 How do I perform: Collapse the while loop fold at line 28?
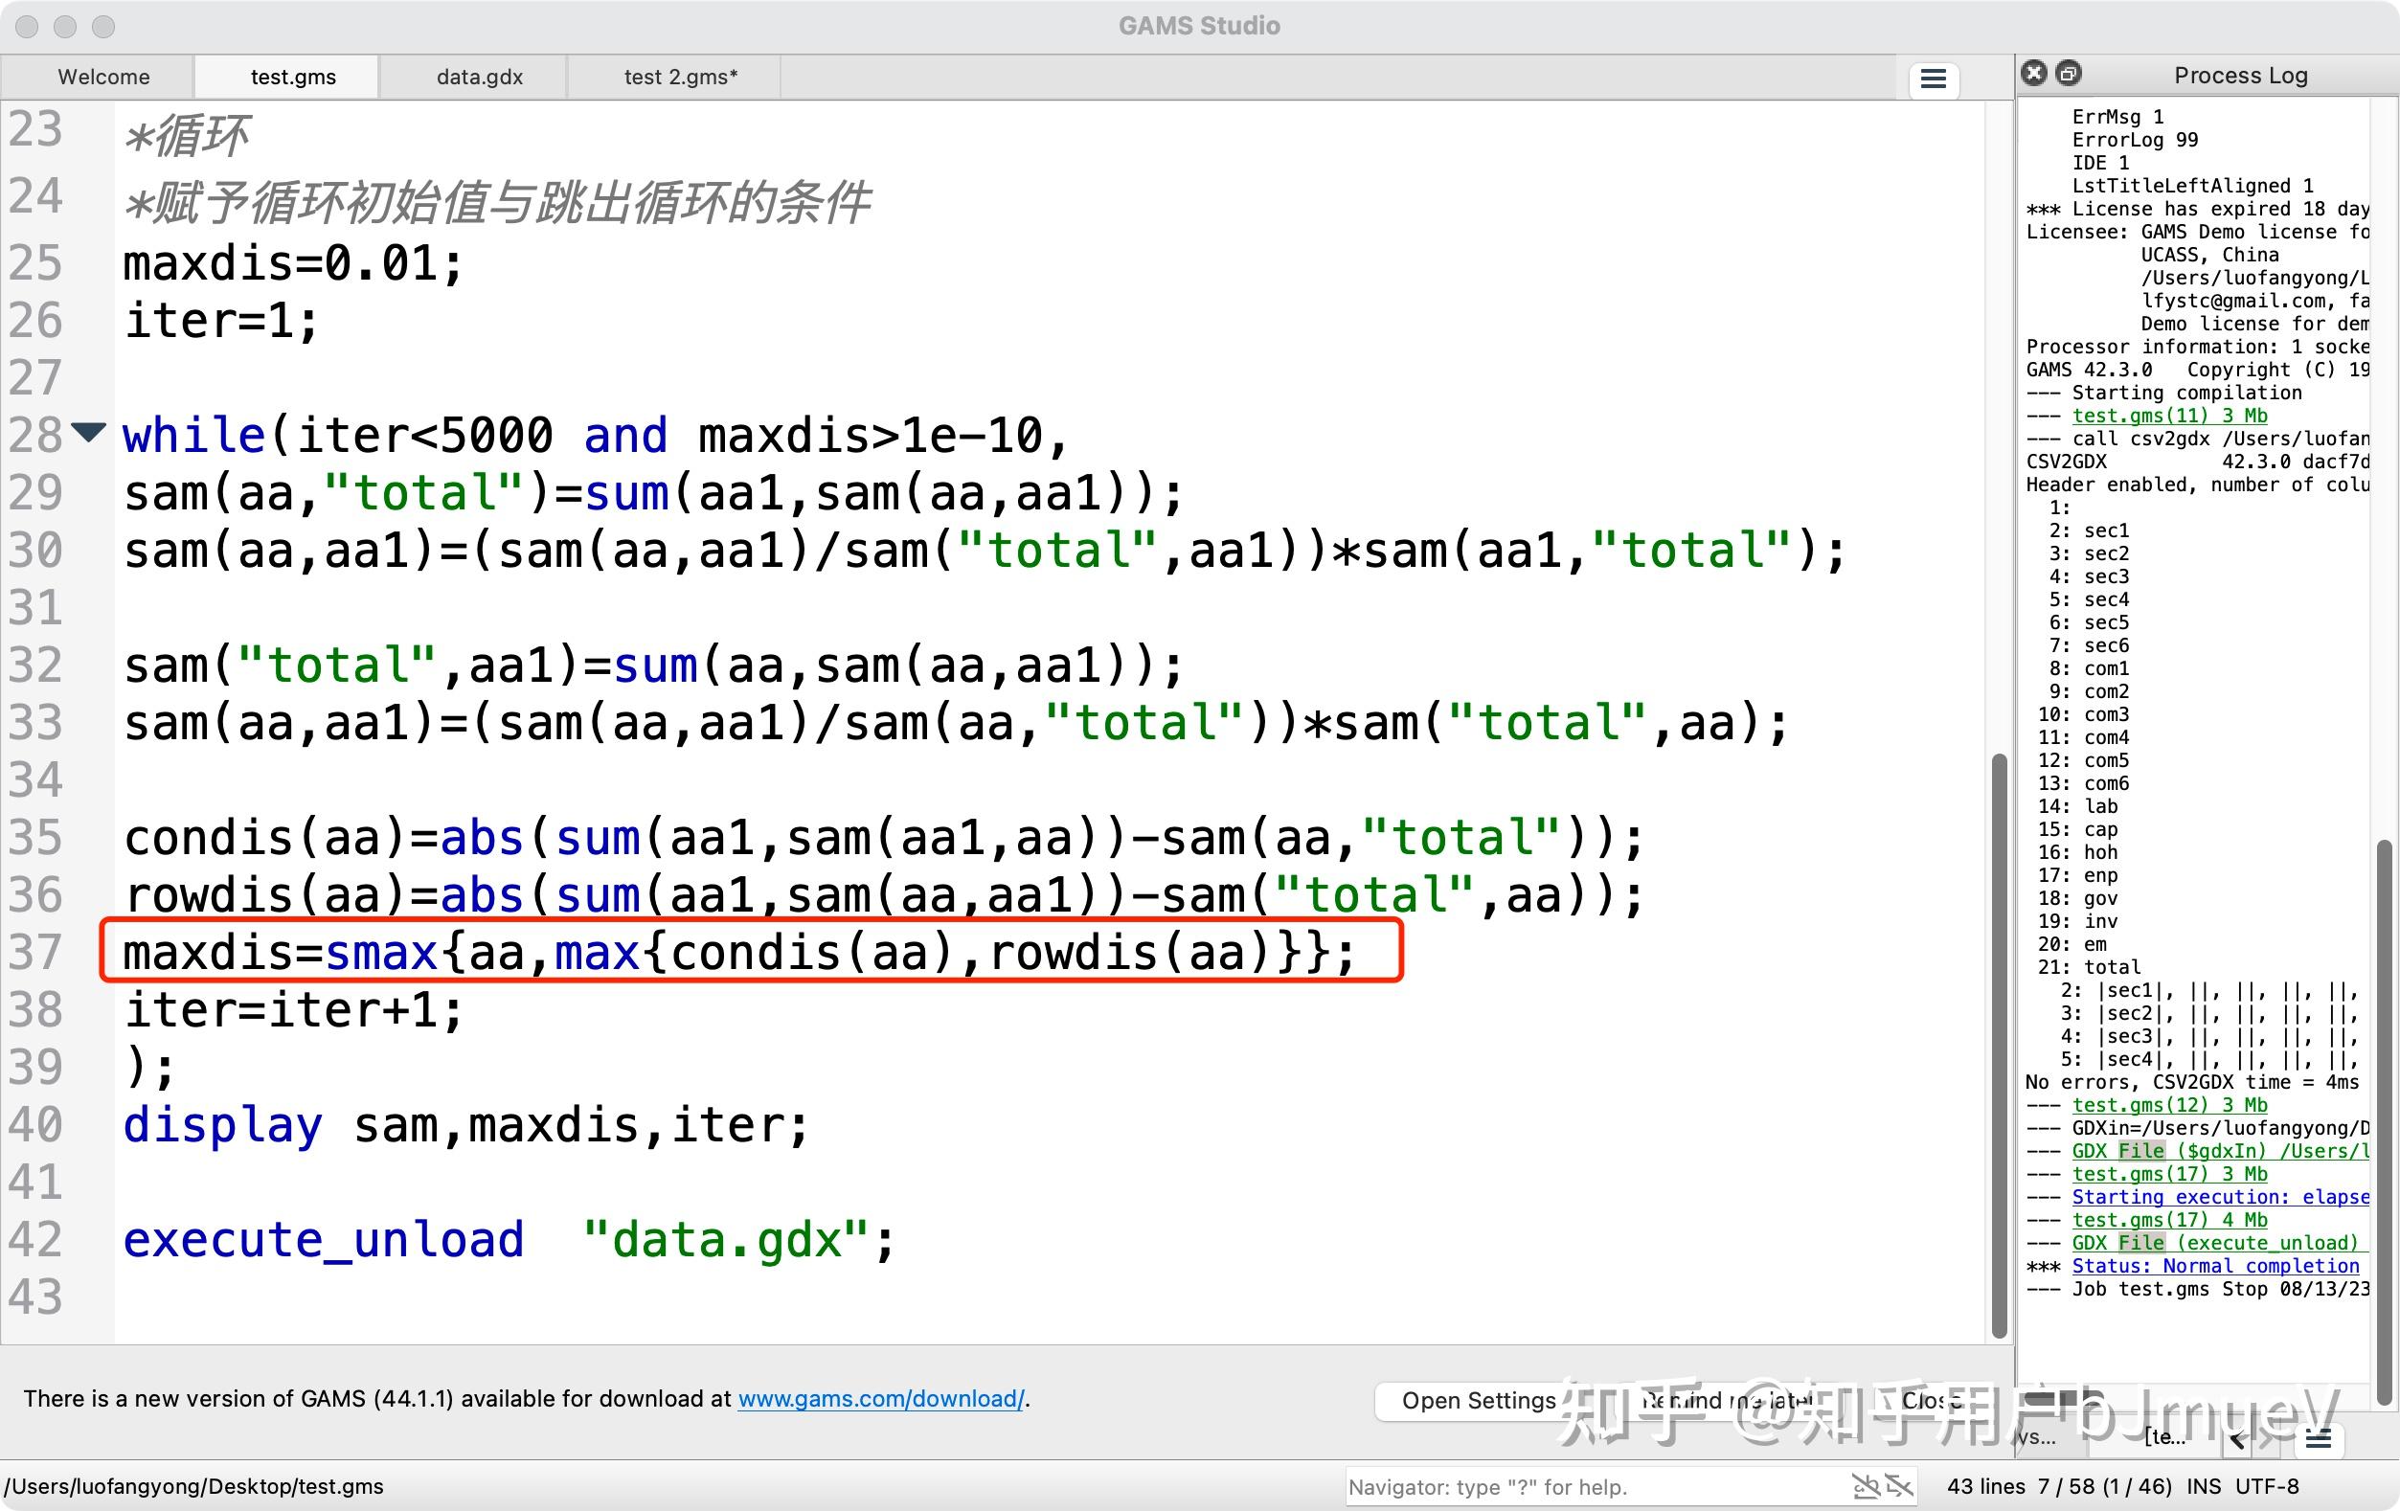(89, 433)
